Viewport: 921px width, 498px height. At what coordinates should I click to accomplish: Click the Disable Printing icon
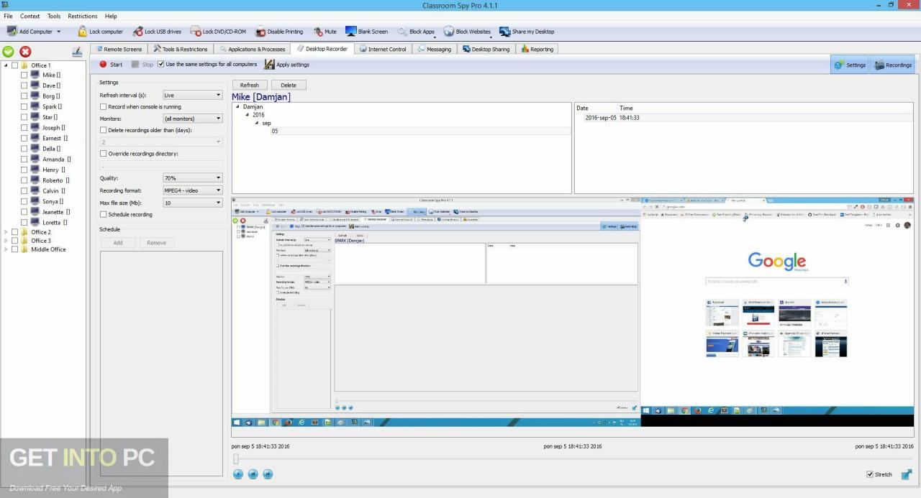coord(260,32)
